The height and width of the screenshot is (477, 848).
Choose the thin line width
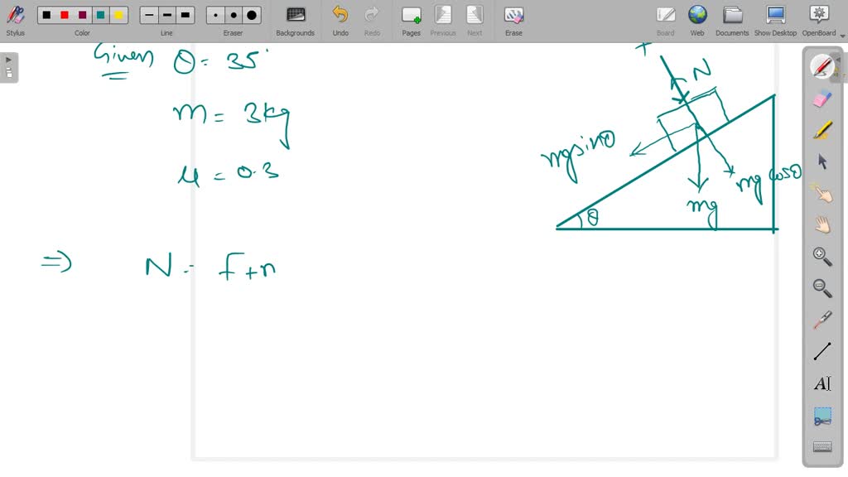(149, 15)
